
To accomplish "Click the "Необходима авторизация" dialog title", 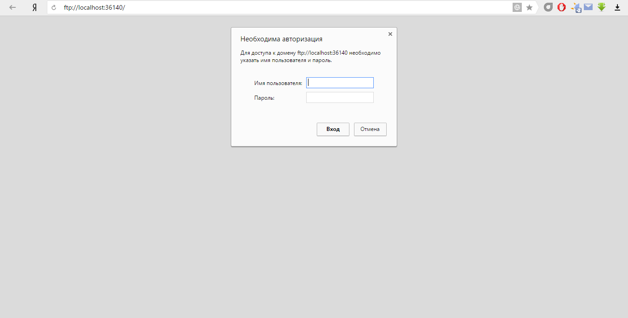I will pos(281,39).
